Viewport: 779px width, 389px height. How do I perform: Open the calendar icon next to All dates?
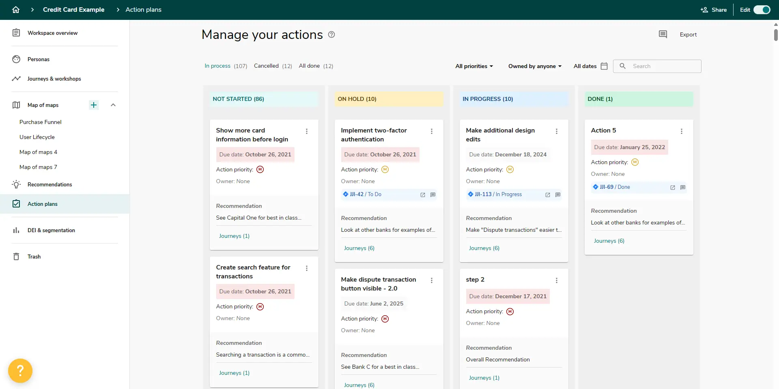coord(604,66)
